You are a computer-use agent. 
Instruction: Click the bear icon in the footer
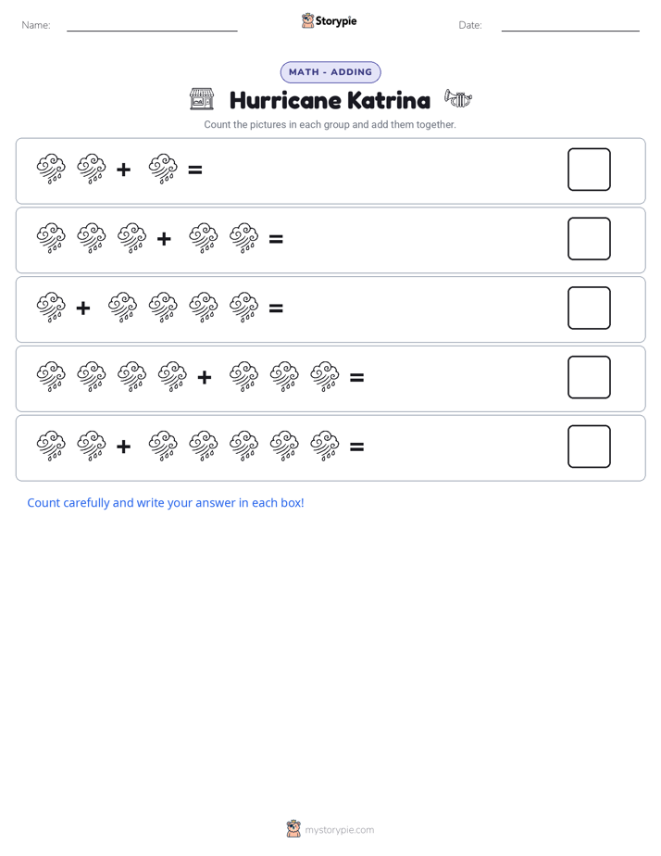tap(293, 829)
